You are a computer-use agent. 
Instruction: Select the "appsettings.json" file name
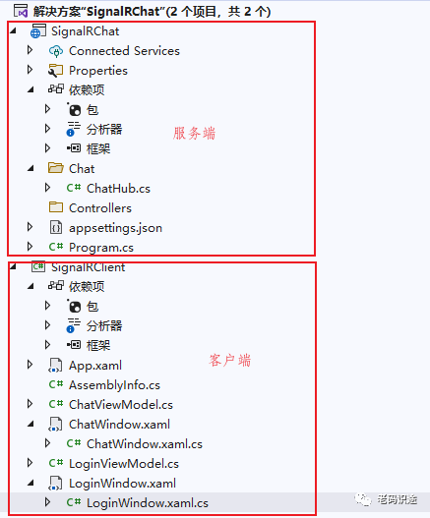115,228
